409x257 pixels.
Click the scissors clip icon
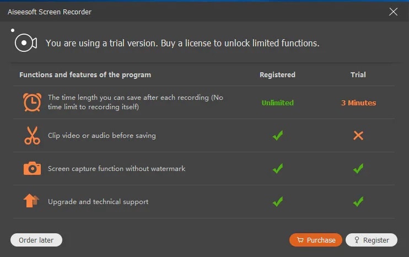pyautogui.click(x=32, y=136)
